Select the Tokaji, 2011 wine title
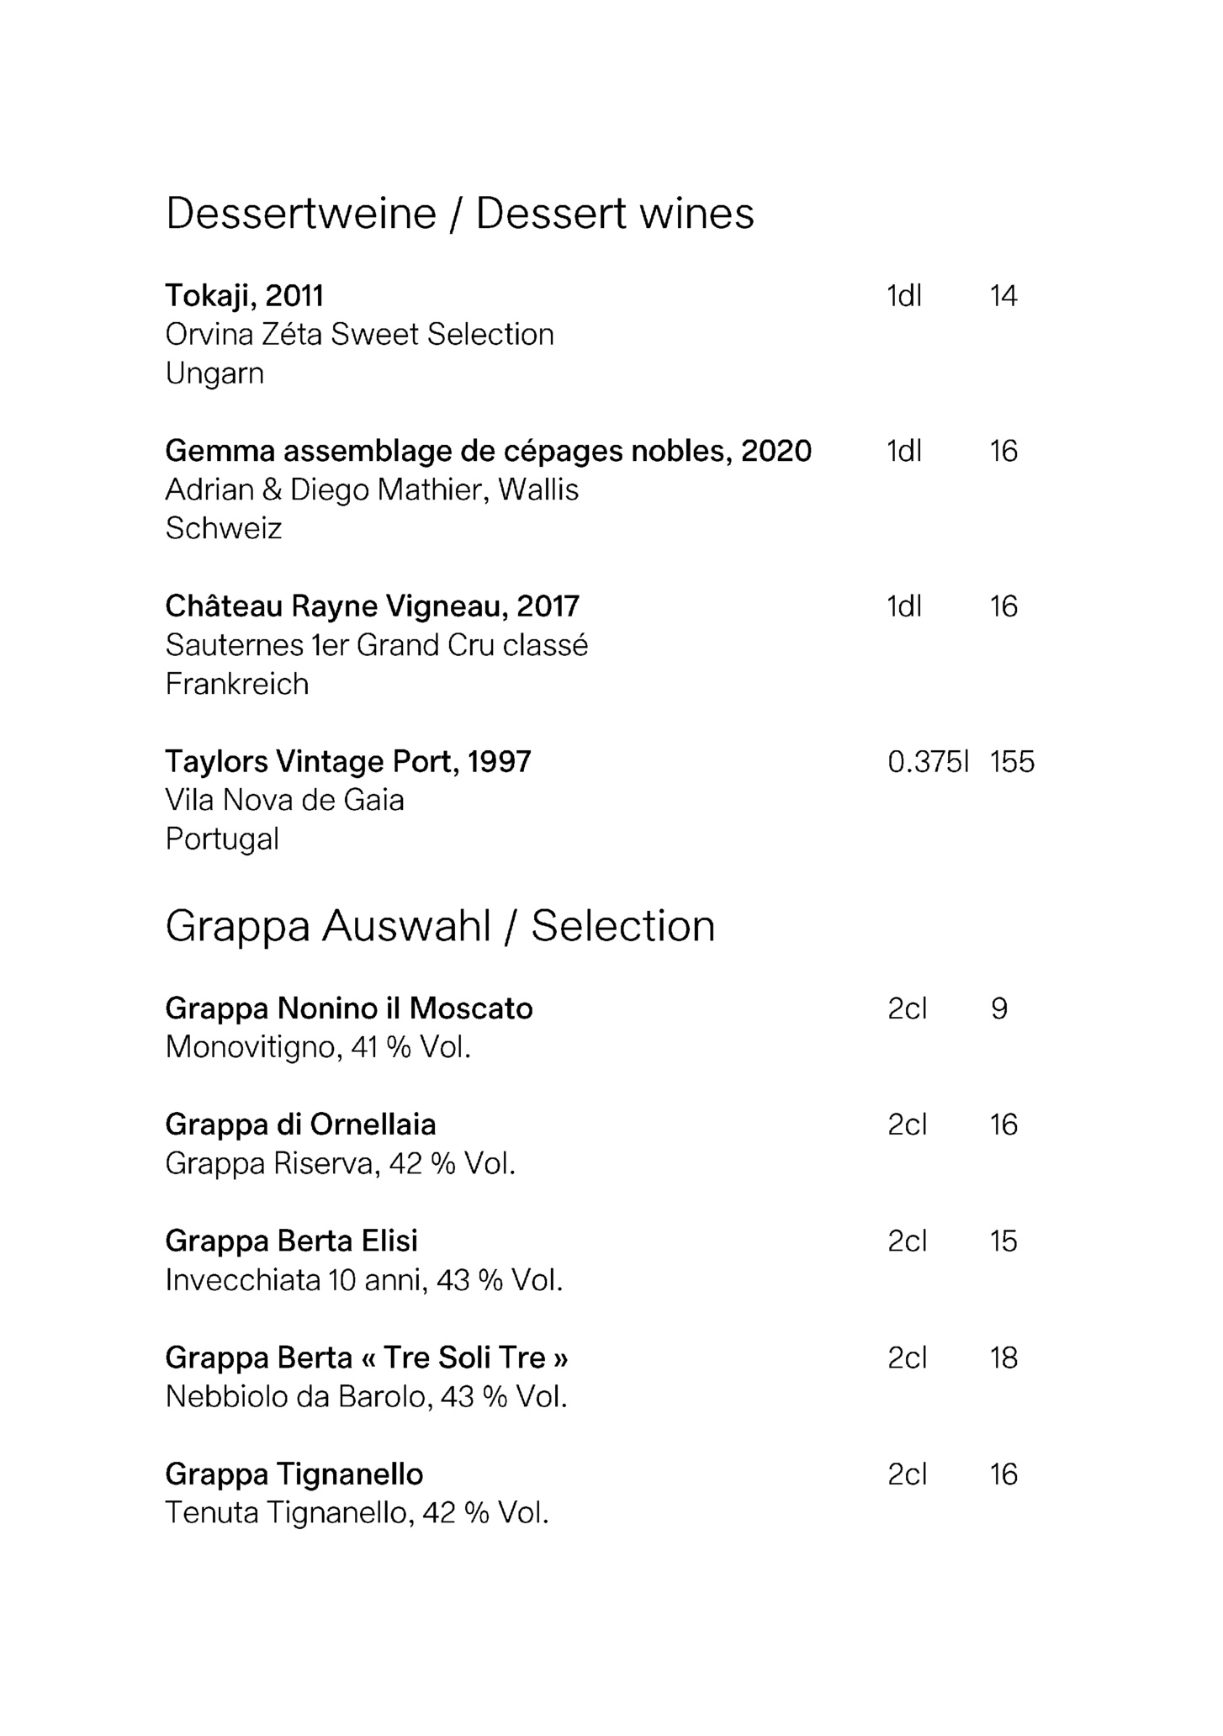The width and height of the screenshot is (1223, 1736). click(244, 296)
